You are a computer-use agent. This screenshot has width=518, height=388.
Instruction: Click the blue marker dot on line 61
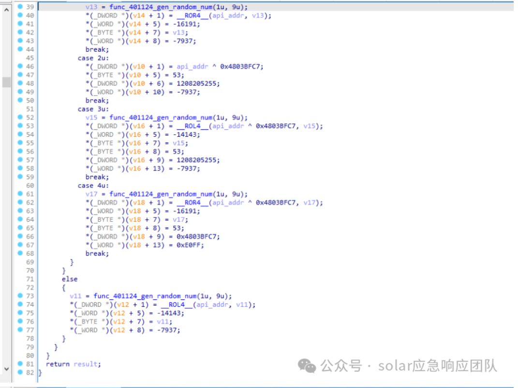[20, 194]
